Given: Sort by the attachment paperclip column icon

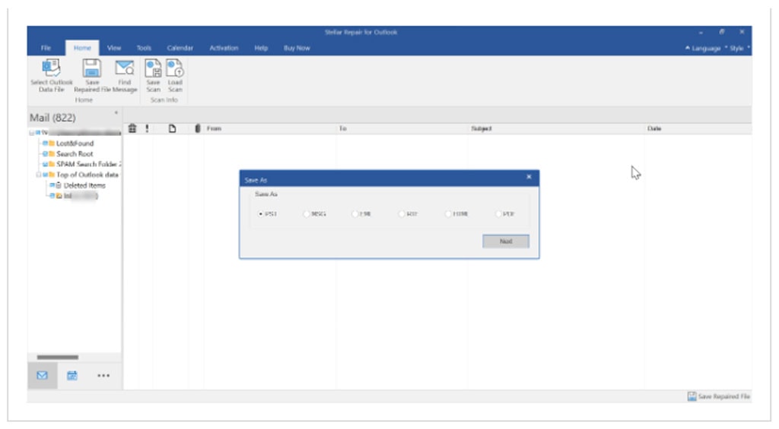Looking at the screenshot, I should [x=197, y=128].
